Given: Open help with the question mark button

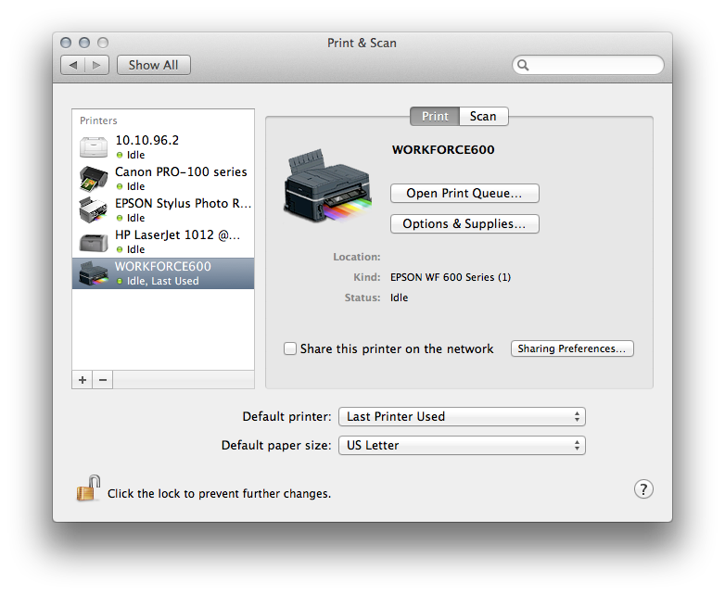Looking at the screenshot, I should pyautogui.click(x=643, y=489).
